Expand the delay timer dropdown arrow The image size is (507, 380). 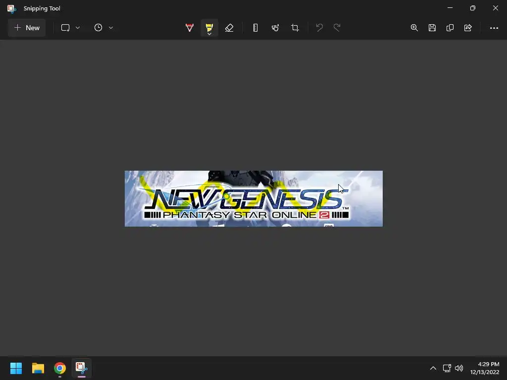click(x=111, y=28)
